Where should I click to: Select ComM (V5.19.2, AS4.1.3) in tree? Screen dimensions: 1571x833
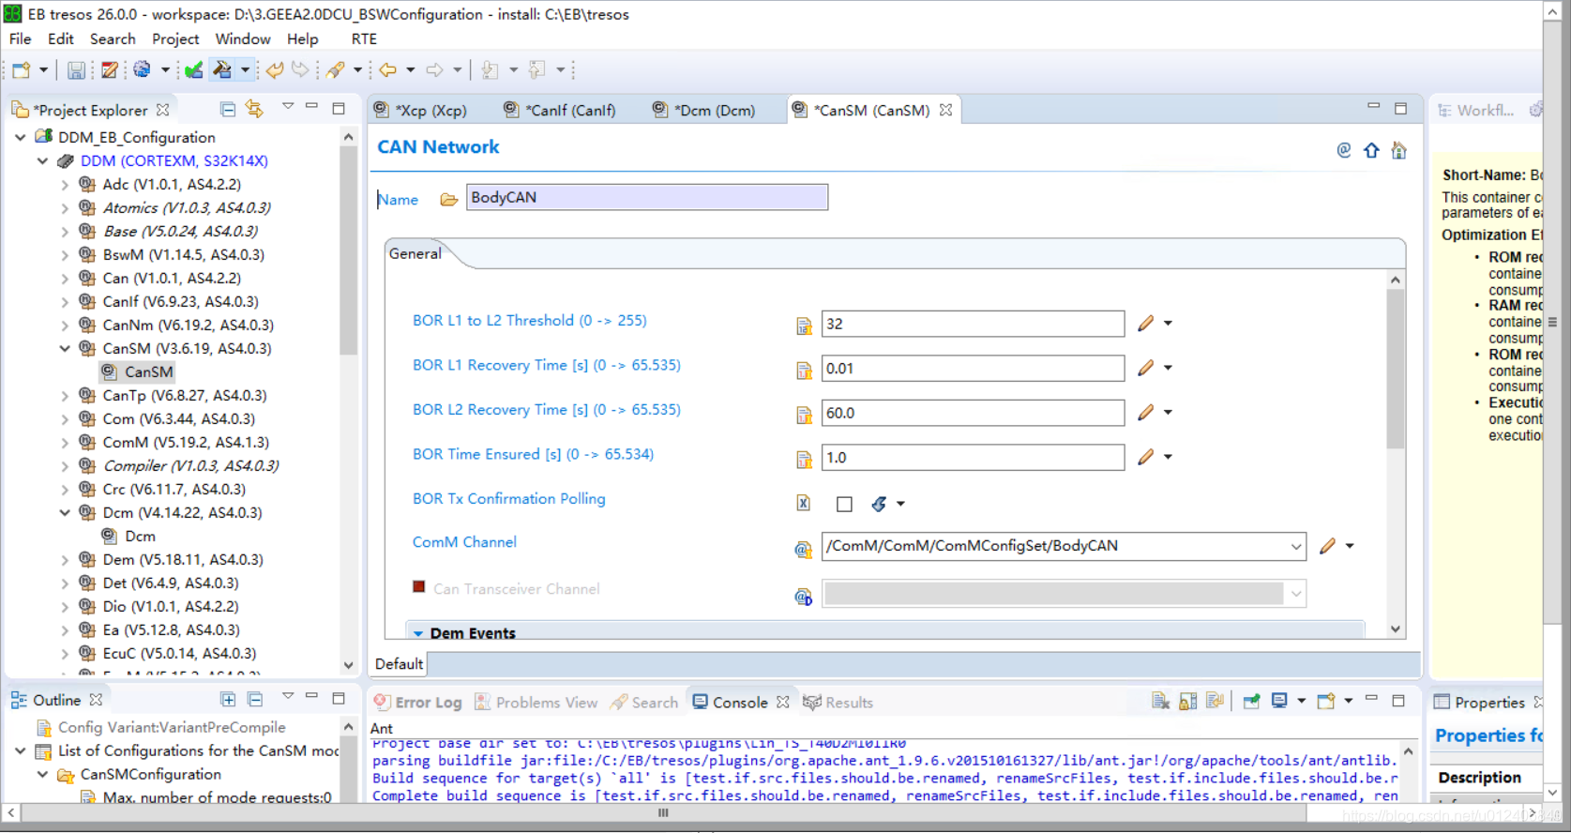point(186,442)
